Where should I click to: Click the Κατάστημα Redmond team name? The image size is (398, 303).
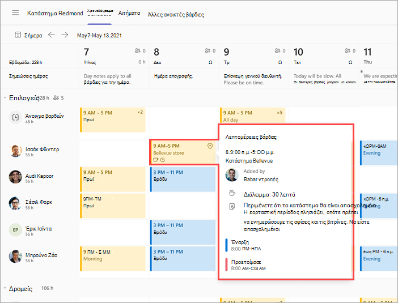click(55, 13)
